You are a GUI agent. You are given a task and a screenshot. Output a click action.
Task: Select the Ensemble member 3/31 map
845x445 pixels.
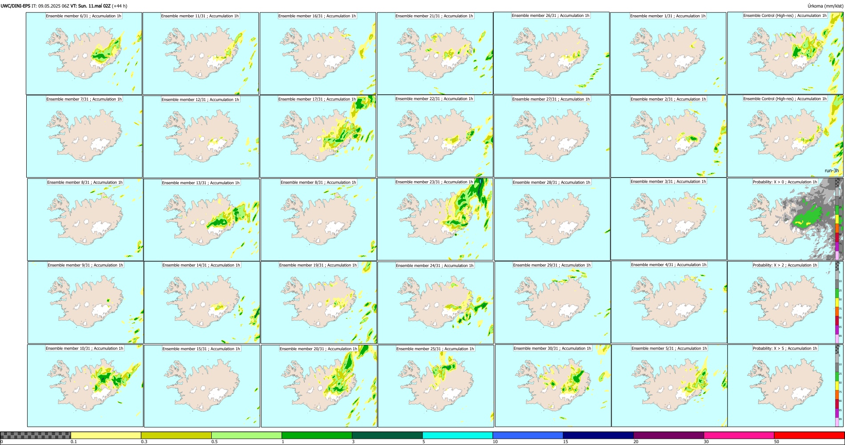coord(668,219)
